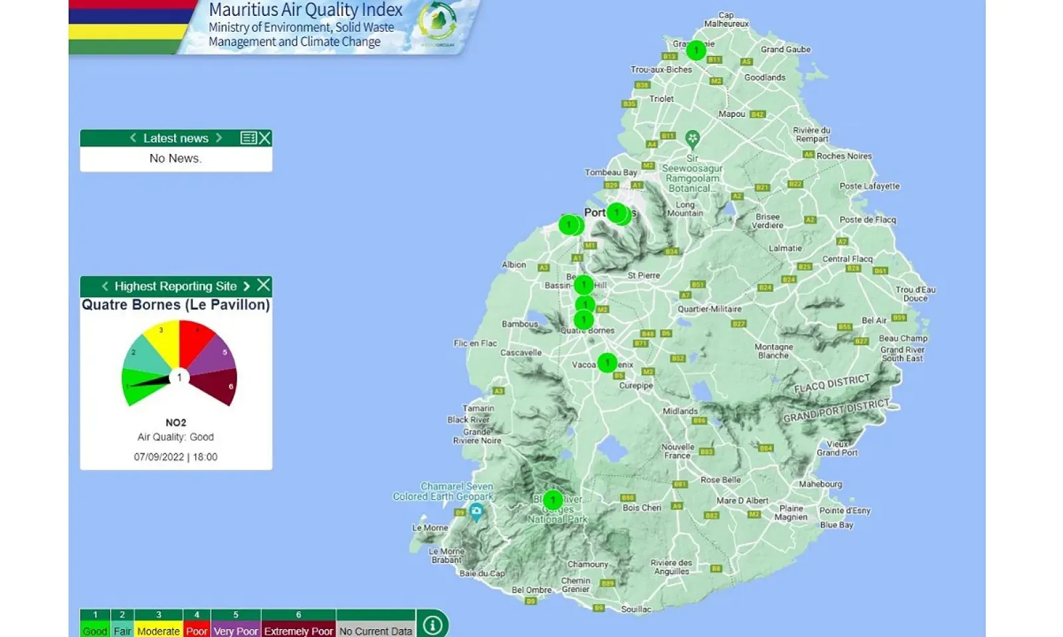This screenshot has height=637, width=1063.
Task: Click the Mauritius Air Quality Index title
Action: pyautogui.click(x=306, y=10)
